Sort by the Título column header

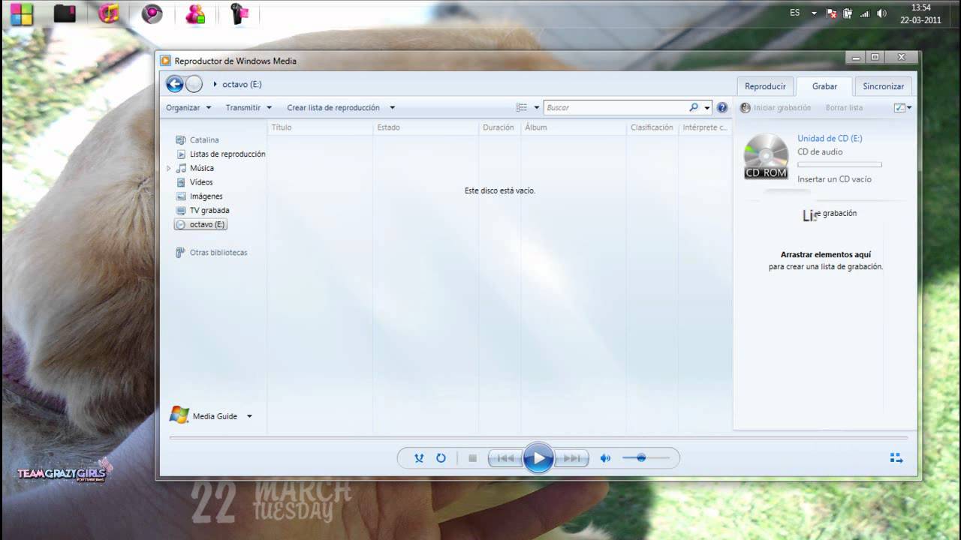tap(282, 127)
